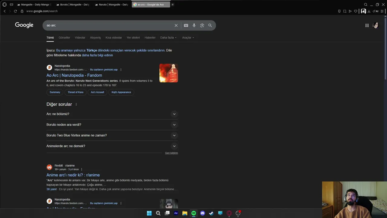387x218 pixels.
Task: Open the Opera main menu icon
Action: (4, 5)
